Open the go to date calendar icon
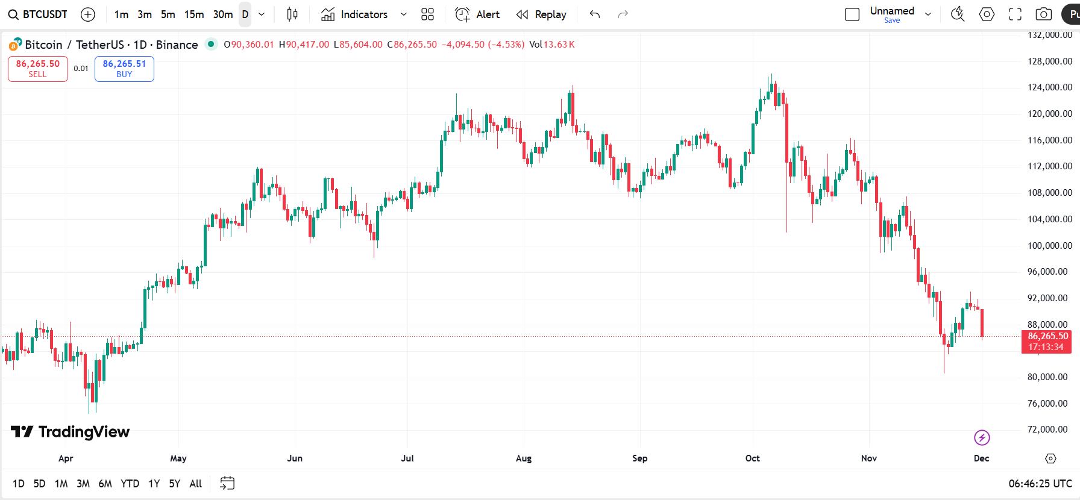The image size is (1080, 500). (227, 483)
